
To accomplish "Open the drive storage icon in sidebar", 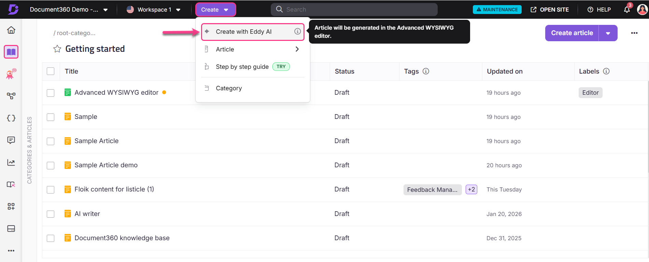I will (11, 228).
